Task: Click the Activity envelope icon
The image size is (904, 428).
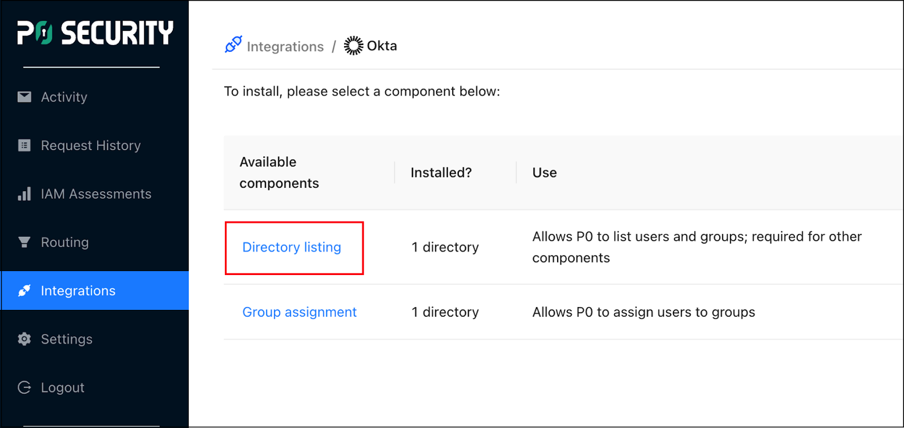Action: pyautogui.click(x=24, y=97)
